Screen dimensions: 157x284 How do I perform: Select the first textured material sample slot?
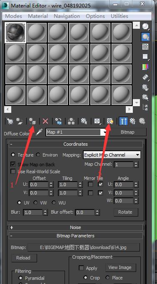[x=15, y=33]
